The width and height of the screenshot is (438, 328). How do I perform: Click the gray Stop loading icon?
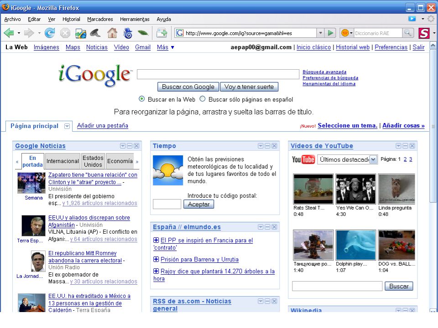pyautogui.click(x=65, y=33)
